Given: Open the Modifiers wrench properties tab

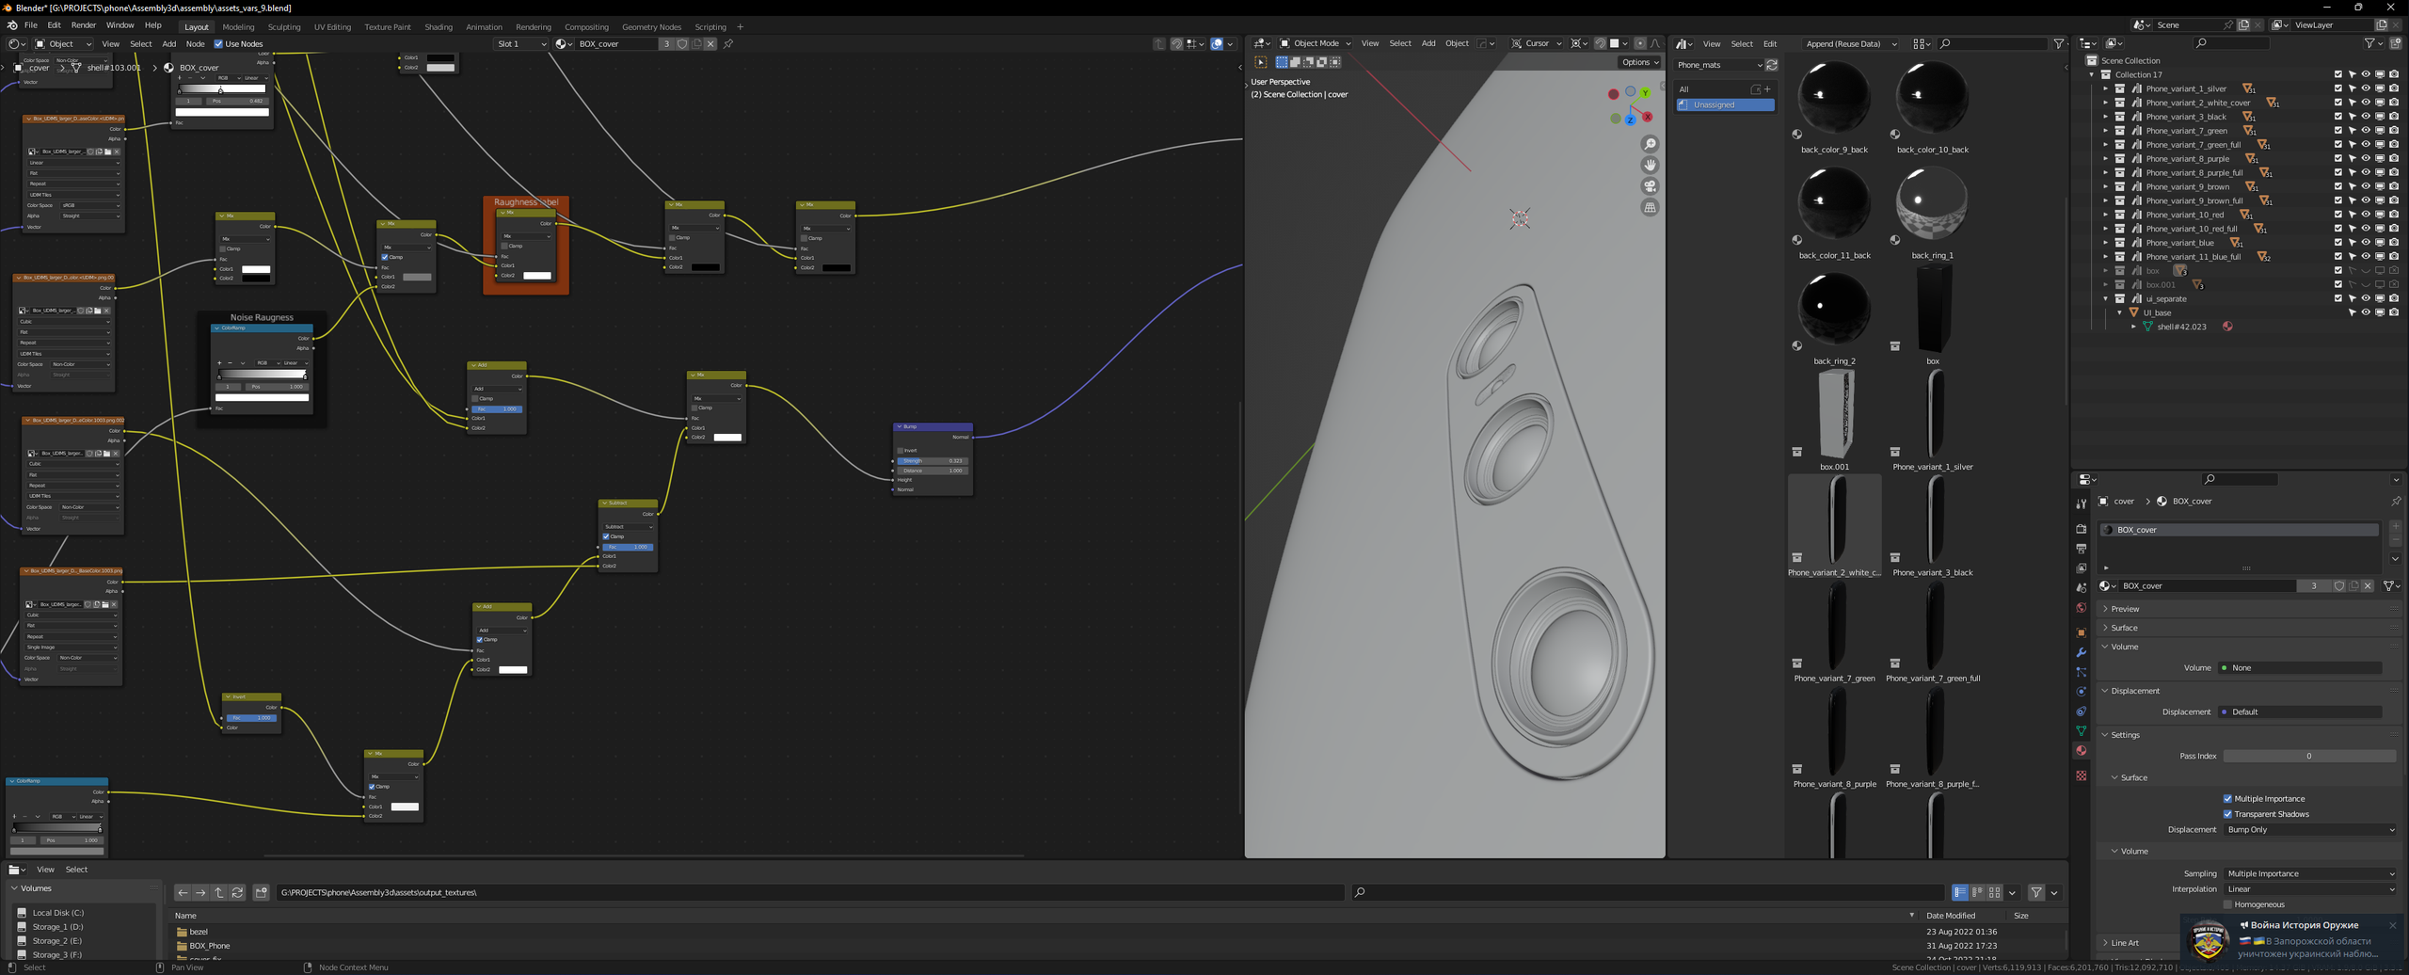Looking at the screenshot, I should pos(2081,652).
